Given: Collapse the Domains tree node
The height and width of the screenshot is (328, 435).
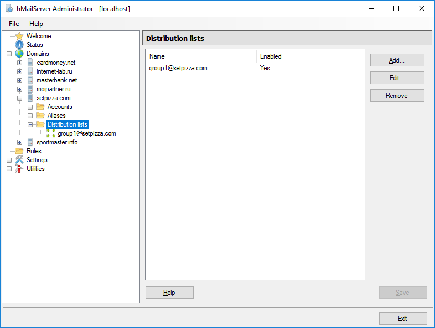Looking at the screenshot, I should pyautogui.click(x=9, y=54).
